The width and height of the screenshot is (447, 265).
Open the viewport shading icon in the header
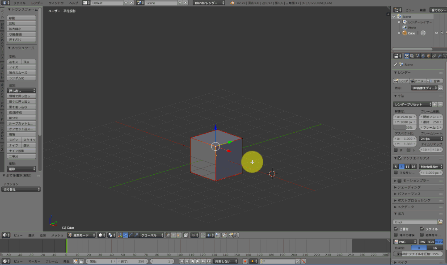tap(100, 235)
